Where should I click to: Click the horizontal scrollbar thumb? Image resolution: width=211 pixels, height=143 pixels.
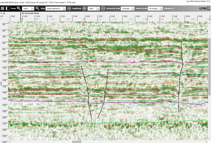point(77,142)
